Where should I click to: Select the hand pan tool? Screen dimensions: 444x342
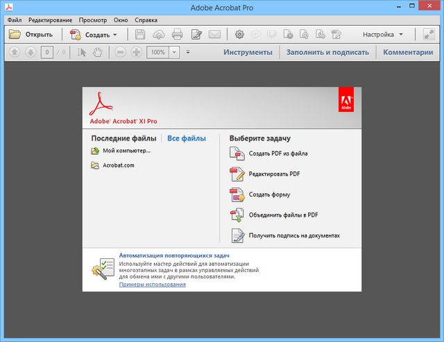(97, 53)
